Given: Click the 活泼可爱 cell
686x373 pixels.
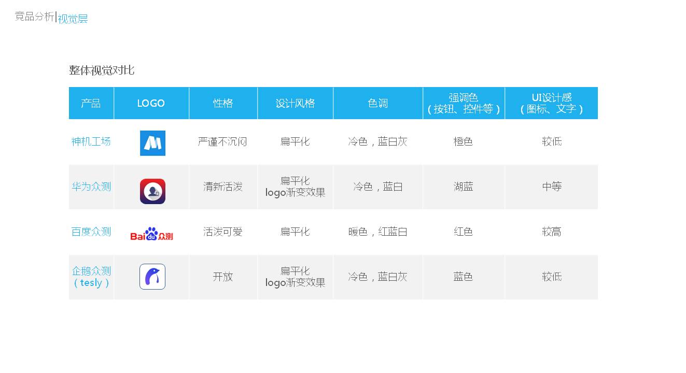Looking at the screenshot, I should point(223,232).
